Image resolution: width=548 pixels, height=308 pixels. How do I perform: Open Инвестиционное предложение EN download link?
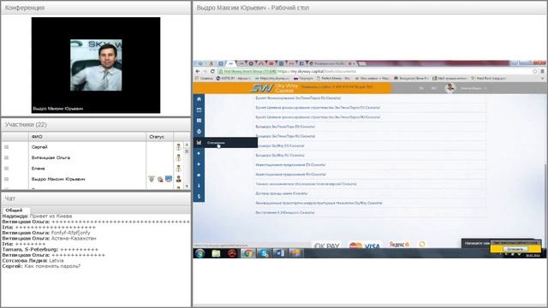pyautogui.click(x=290, y=164)
